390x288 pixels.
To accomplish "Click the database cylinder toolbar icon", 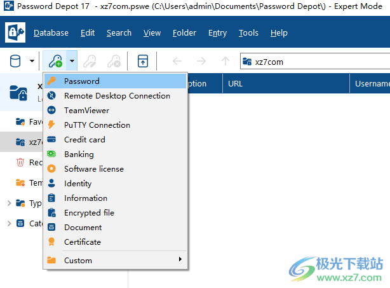I will 15,61.
